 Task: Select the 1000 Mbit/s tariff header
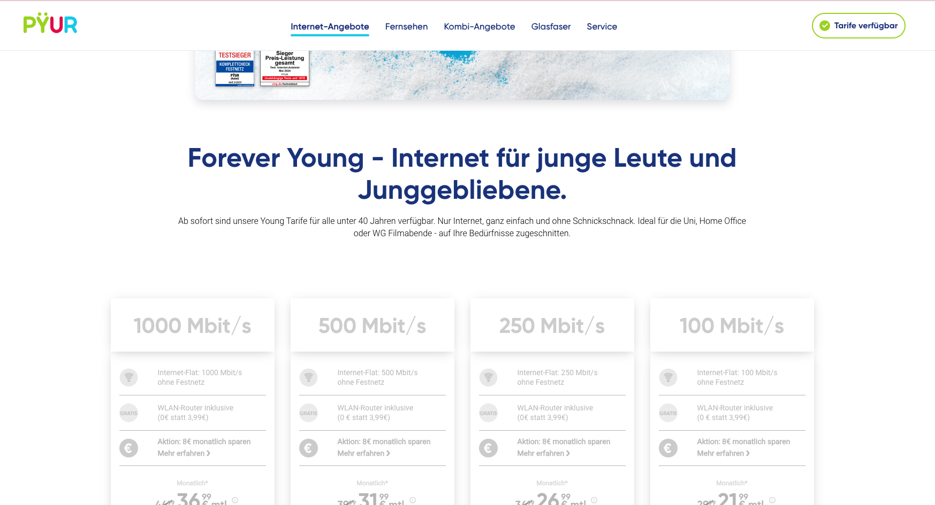coord(193,325)
